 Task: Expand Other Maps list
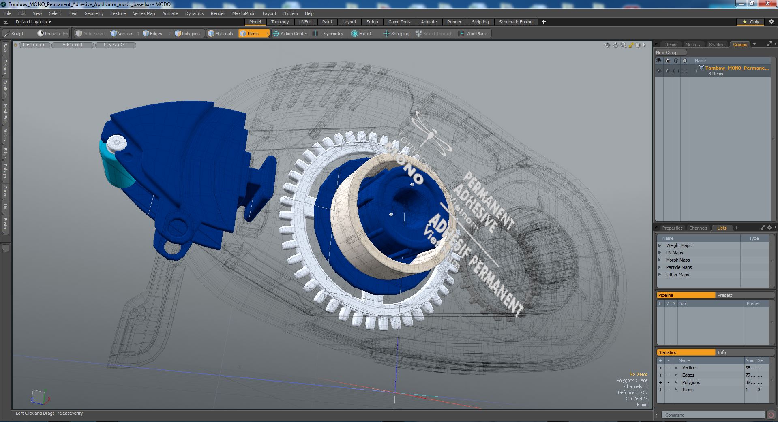660,275
